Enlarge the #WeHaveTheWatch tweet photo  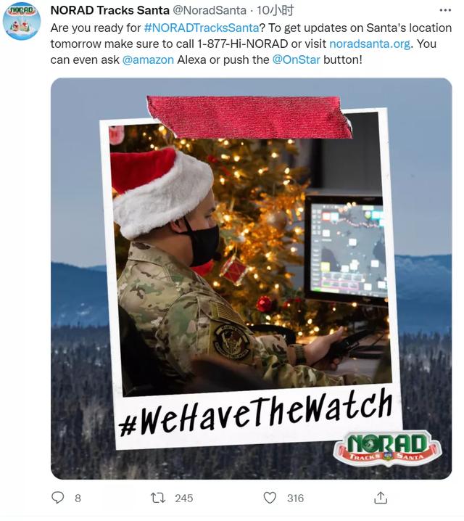pyautogui.click(x=252, y=279)
